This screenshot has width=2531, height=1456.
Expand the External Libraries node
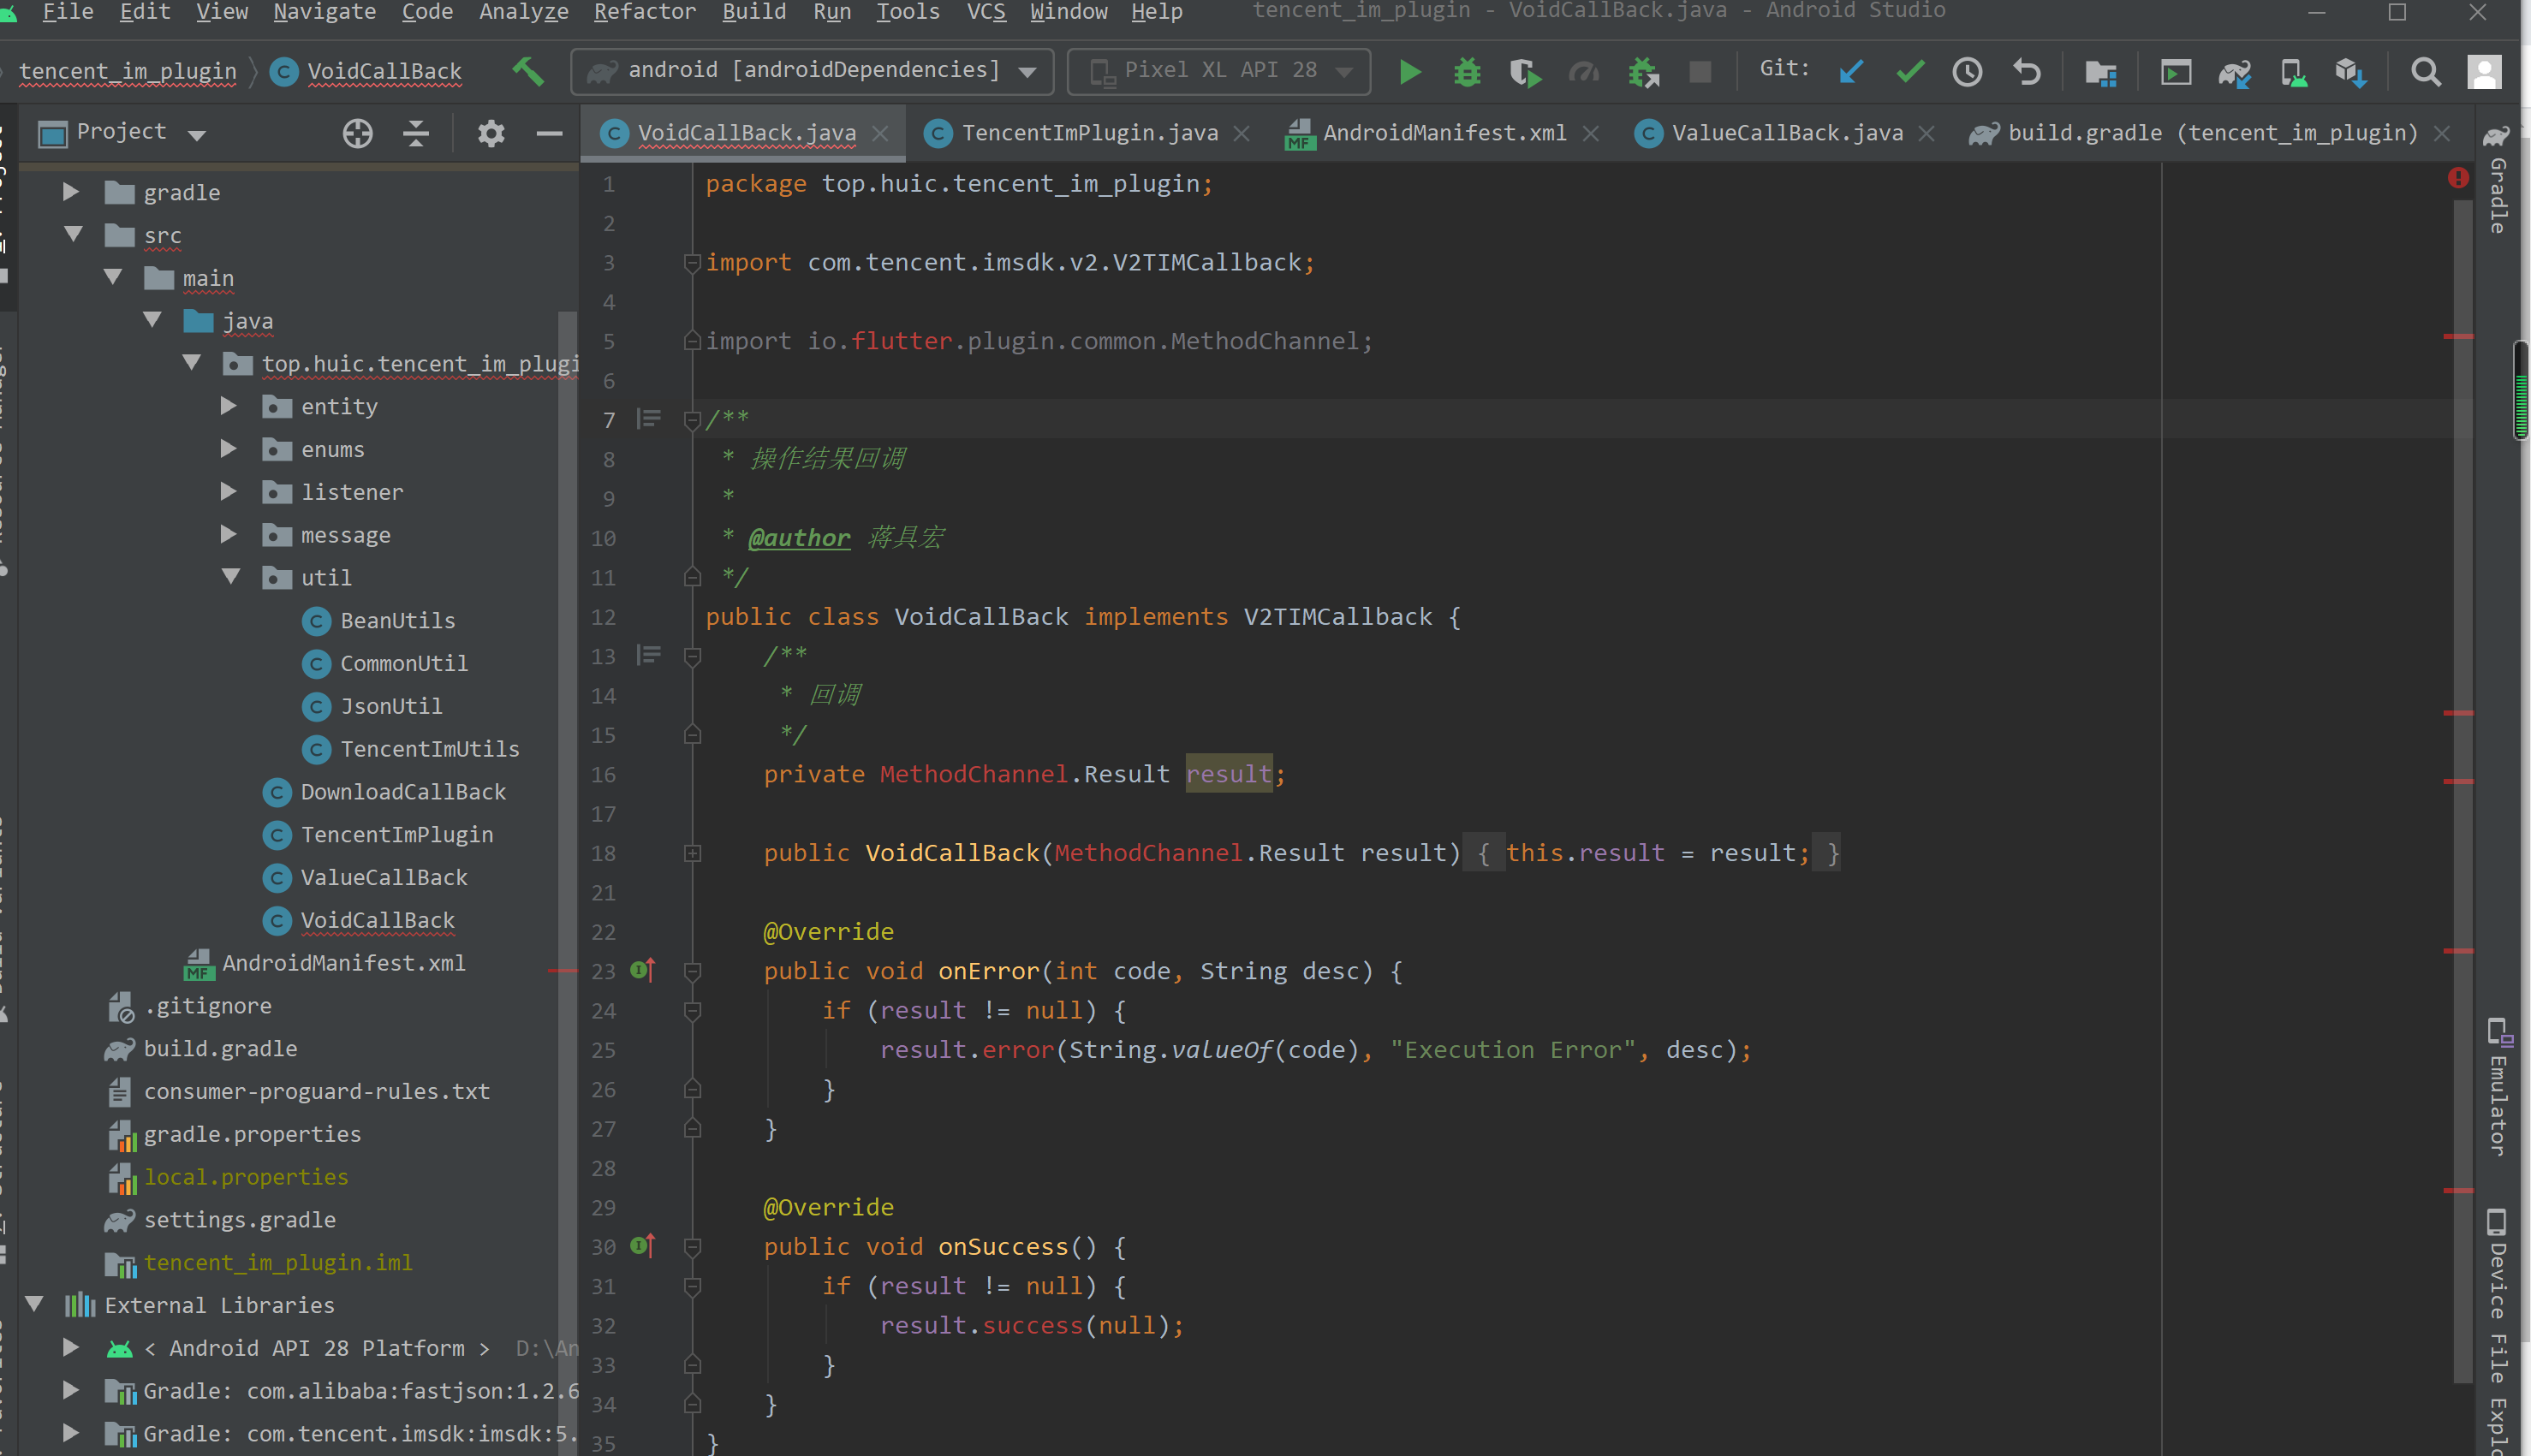pos(36,1305)
